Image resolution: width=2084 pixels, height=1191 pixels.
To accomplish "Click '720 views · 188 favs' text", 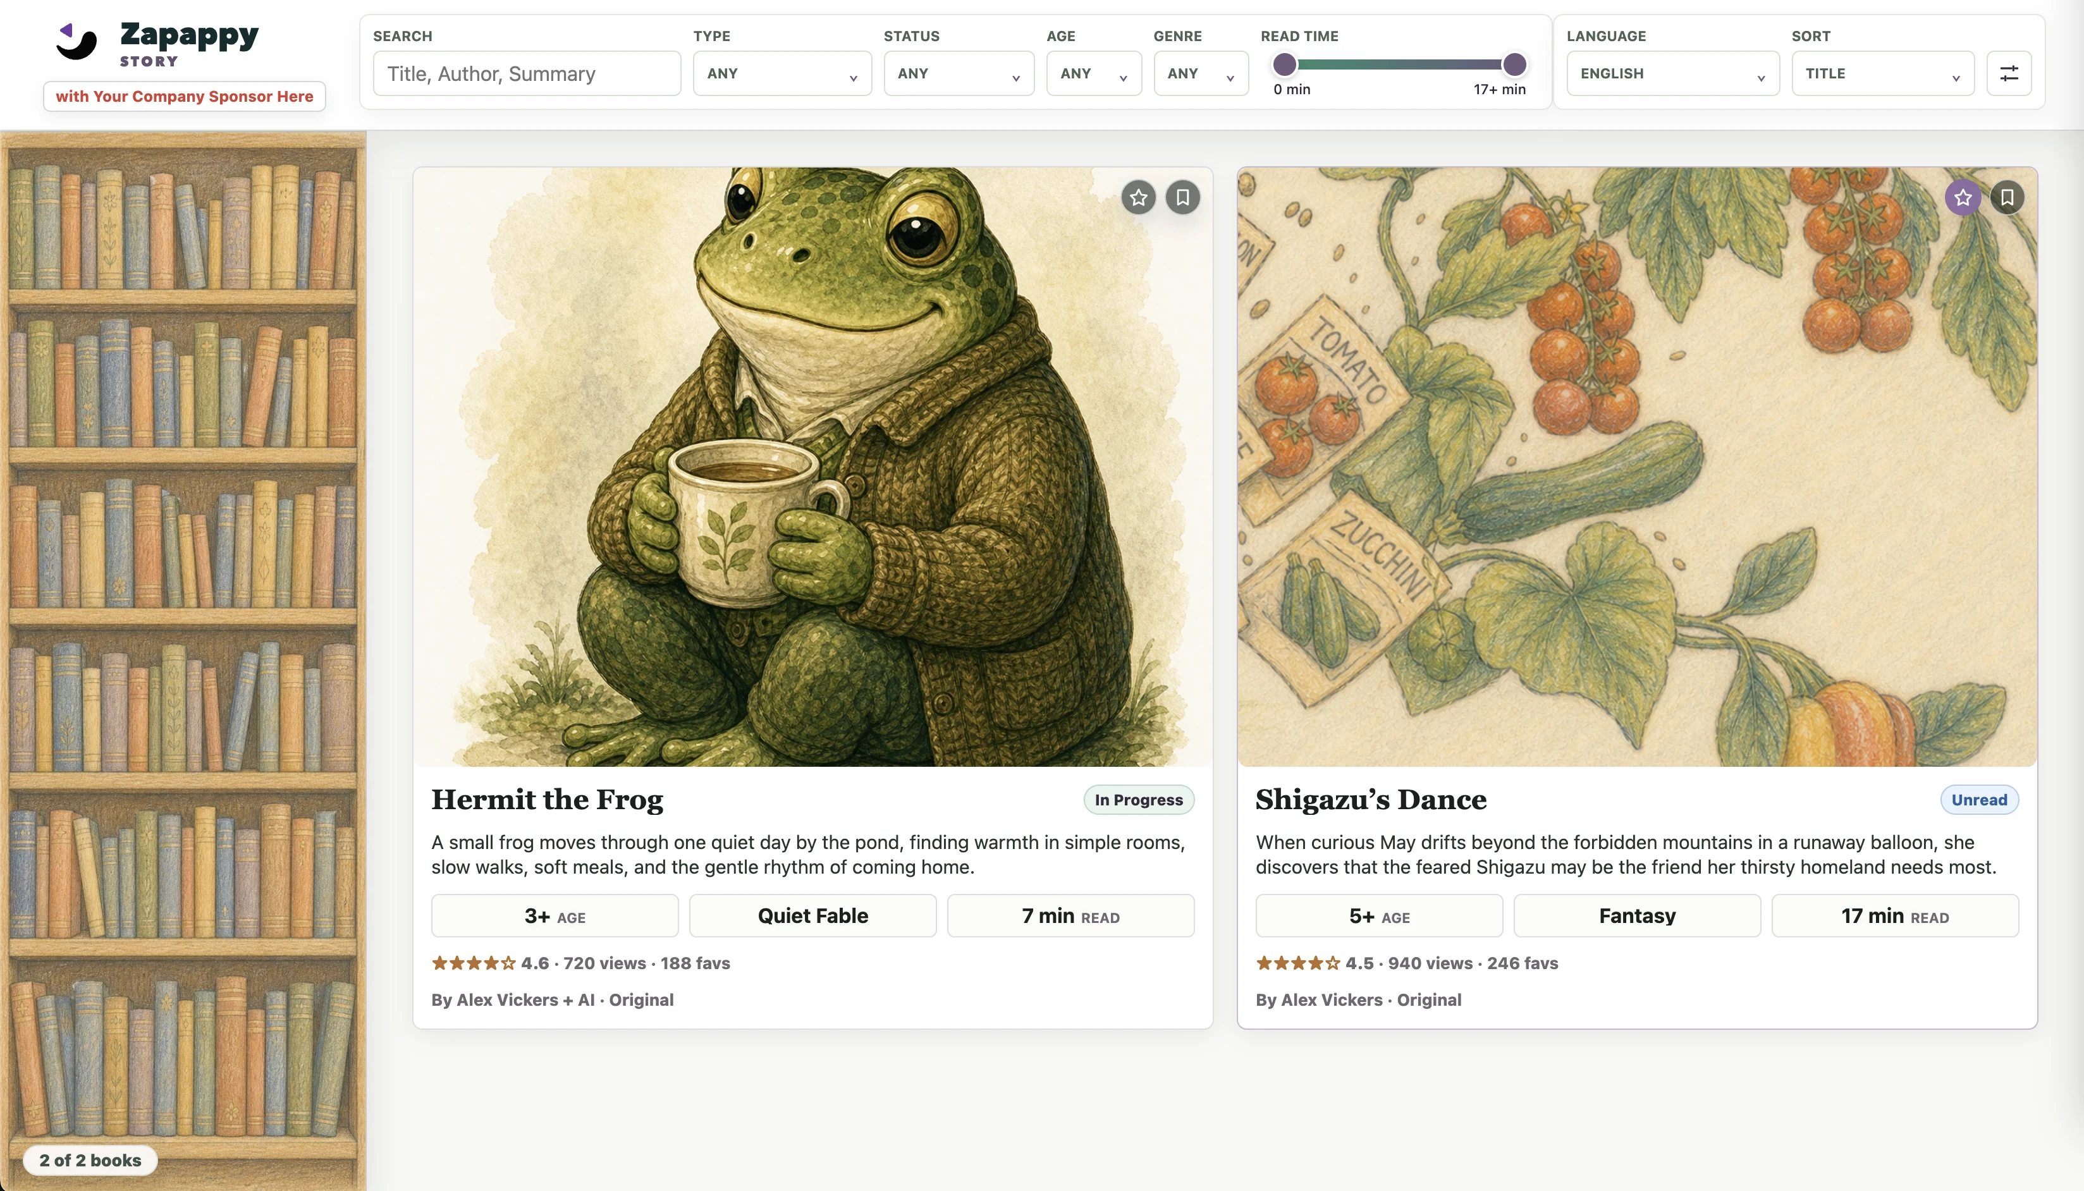I will click(646, 963).
